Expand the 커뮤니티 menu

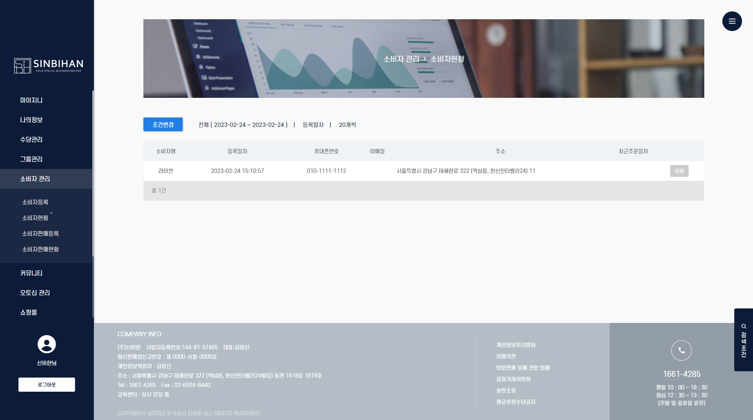coord(31,273)
